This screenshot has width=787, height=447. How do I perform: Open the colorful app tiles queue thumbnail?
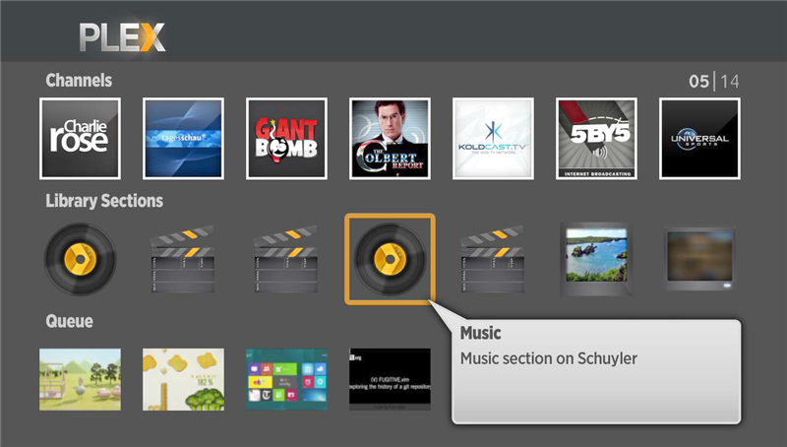click(x=286, y=379)
